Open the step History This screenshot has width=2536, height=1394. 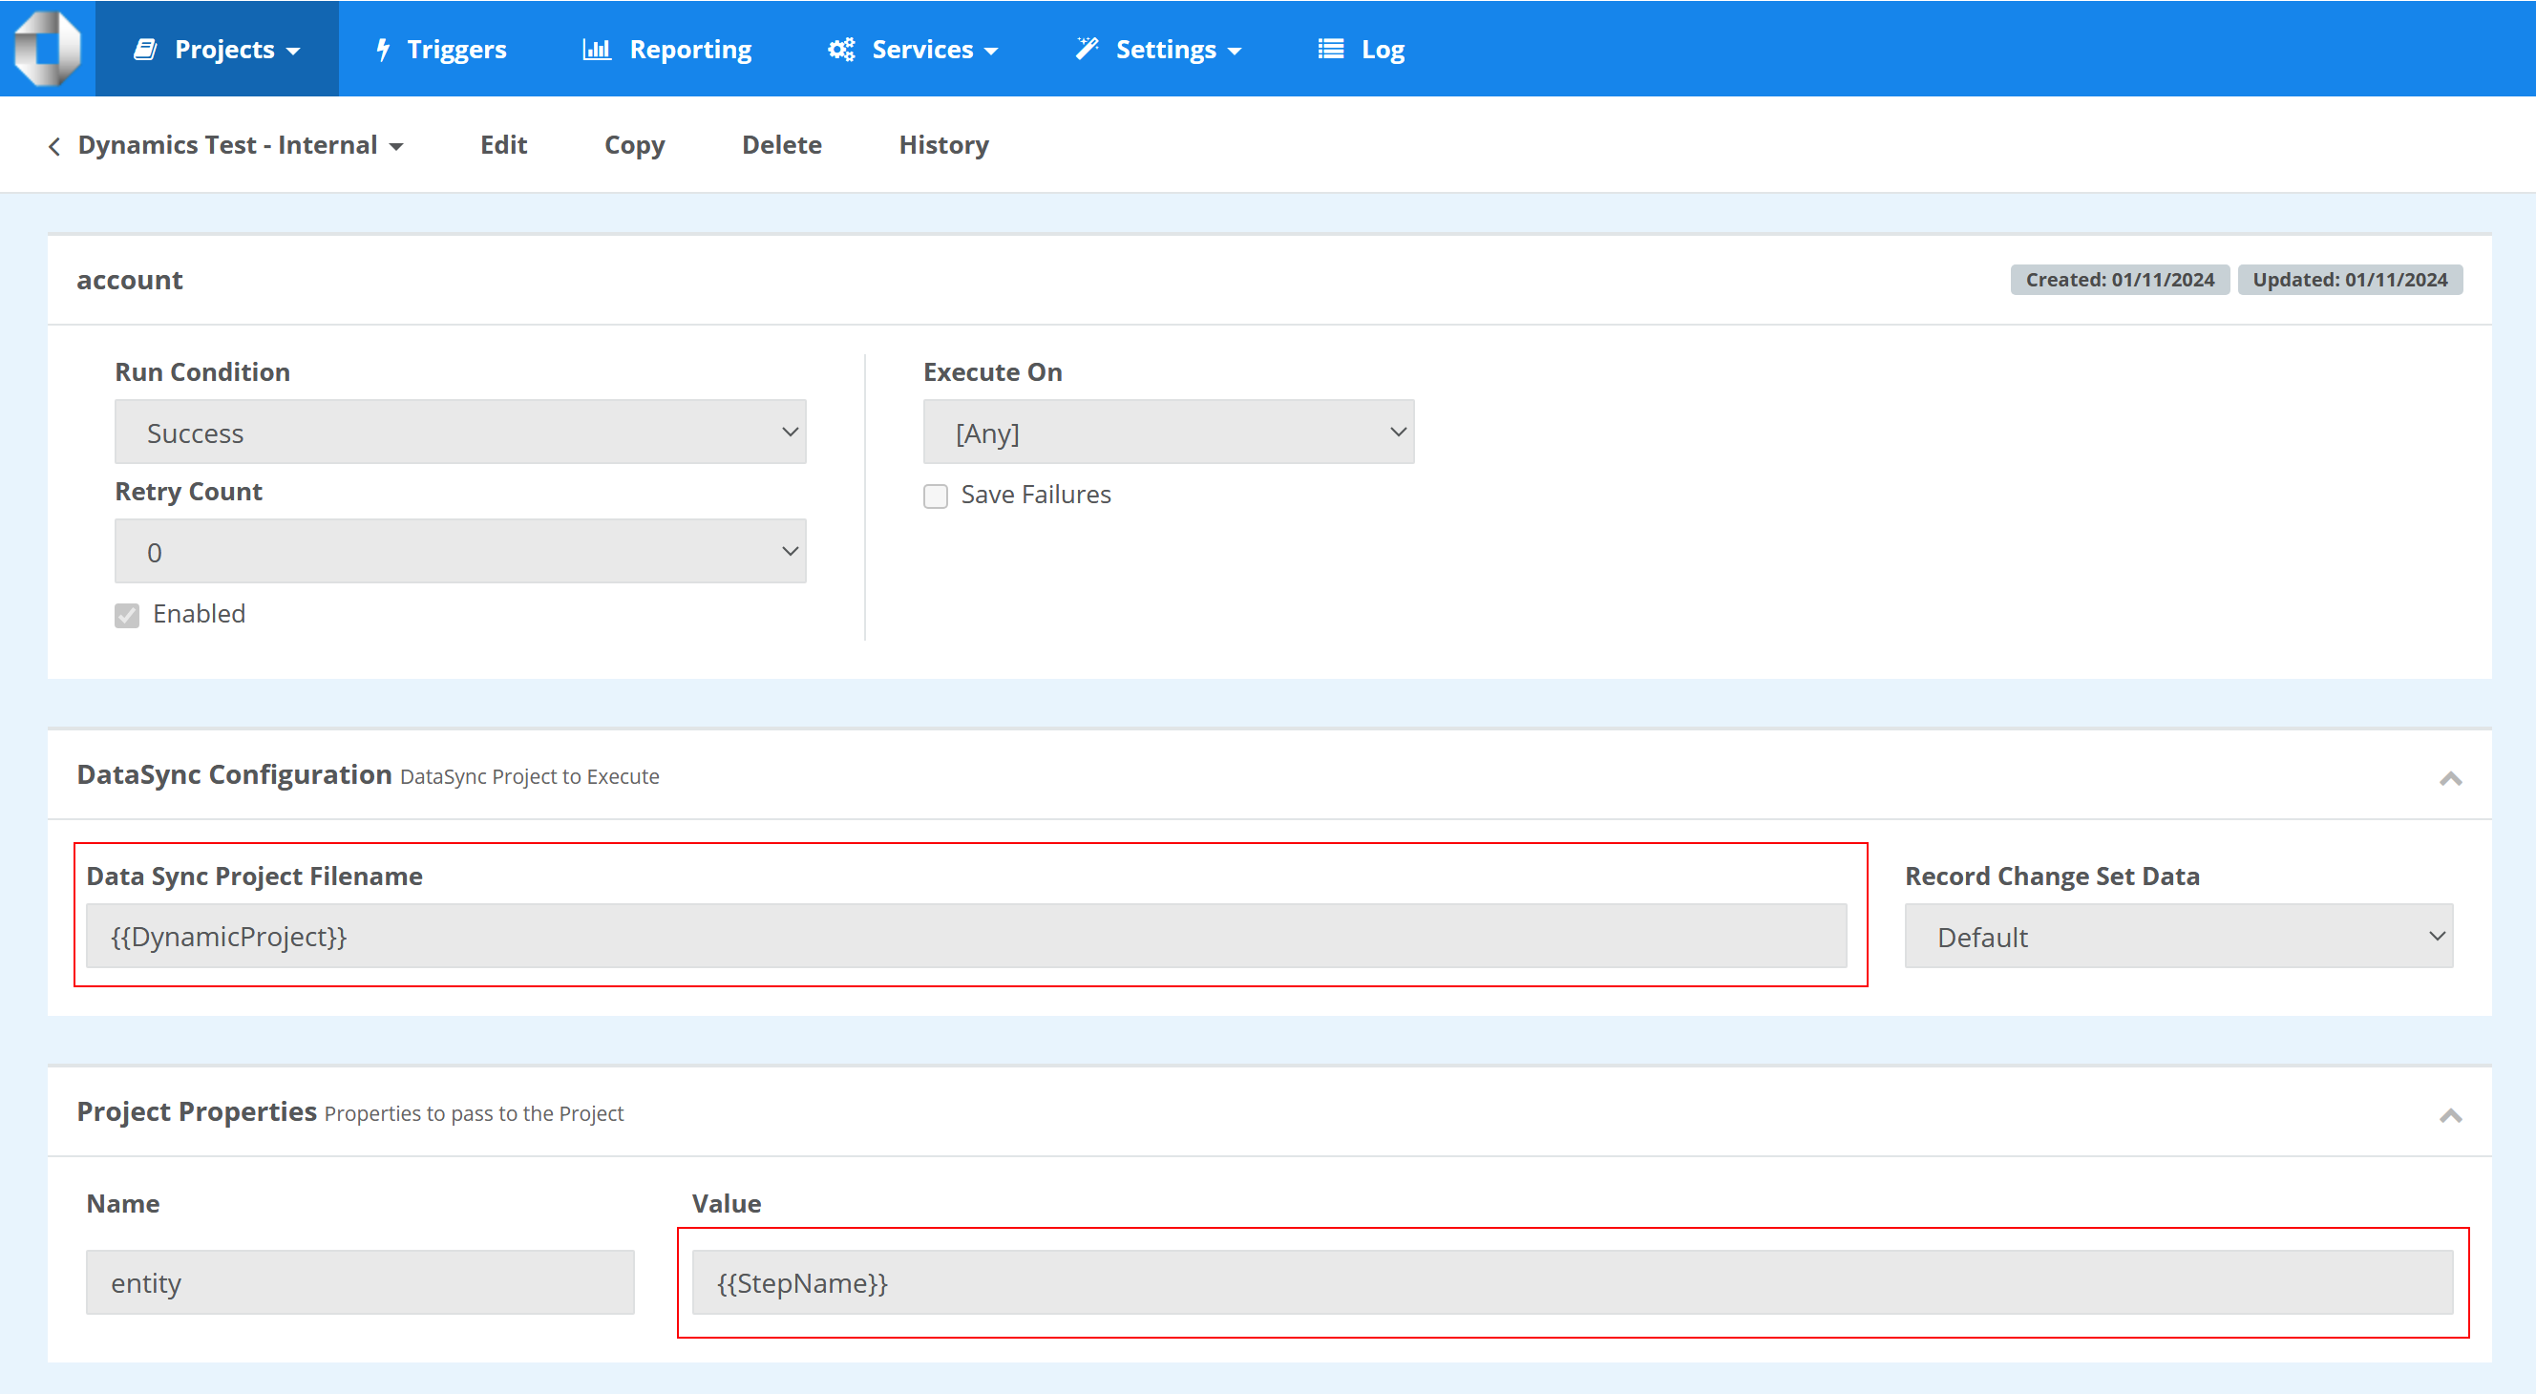pyautogui.click(x=943, y=145)
